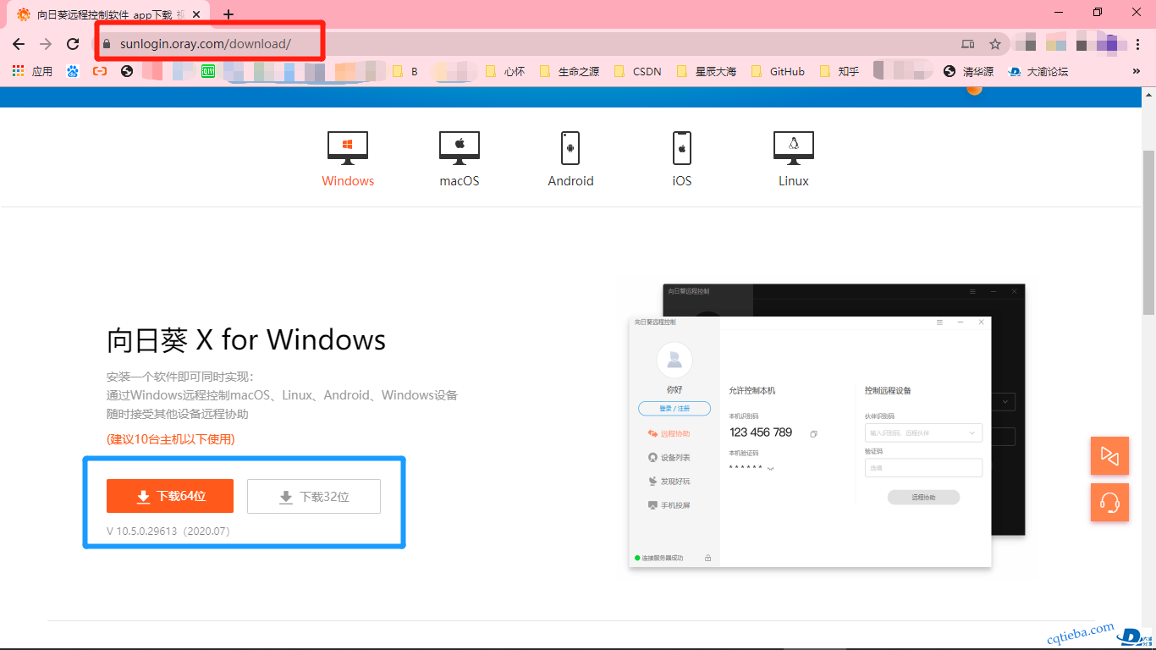Viewport: 1156px width, 650px height.
Task: Open the device icon beside the star
Action: (x=968, y=44)
